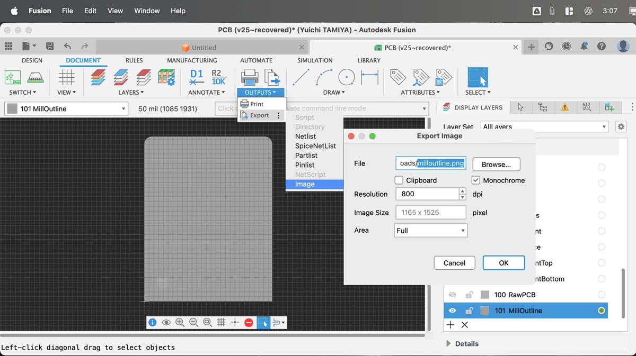Image resolution: width=636 pixels, height=356 pixels.
Task: Click the colored layer stack icon
Action: pyautogui.click(x=98, y=77)
